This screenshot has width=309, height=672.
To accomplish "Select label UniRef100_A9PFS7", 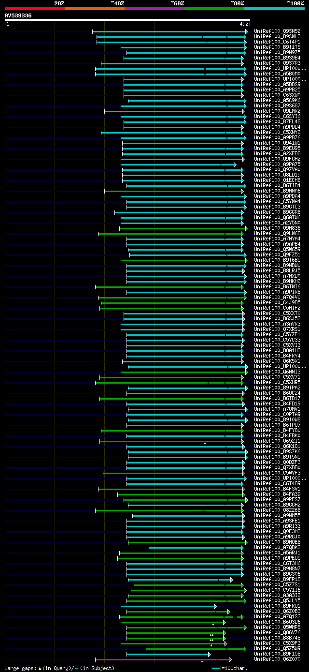I will coord(277,499).
